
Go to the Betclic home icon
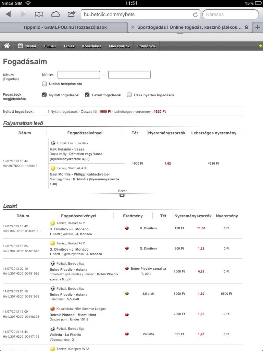7,46
